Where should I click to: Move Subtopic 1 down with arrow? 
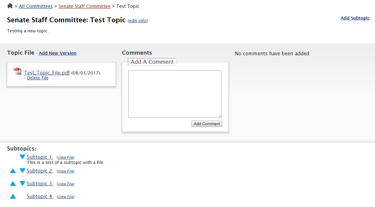click(x=22, y=157)
